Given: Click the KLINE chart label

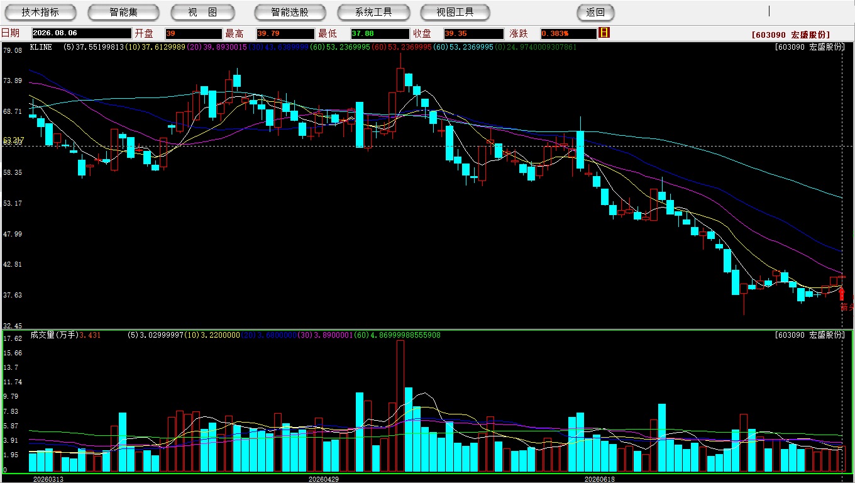Looking at the screenshot, I should pos(41,47).
